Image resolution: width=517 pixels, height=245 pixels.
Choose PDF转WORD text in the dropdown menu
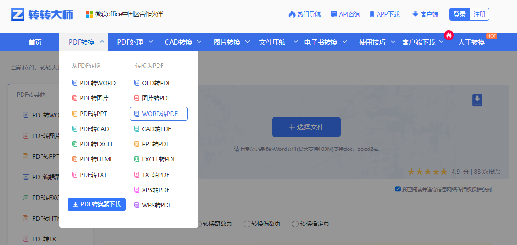(x=98, y=83)
